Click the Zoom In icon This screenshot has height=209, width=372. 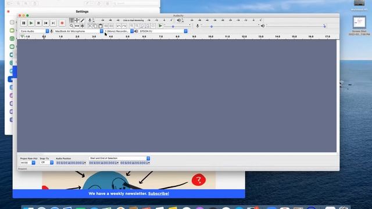132,26
